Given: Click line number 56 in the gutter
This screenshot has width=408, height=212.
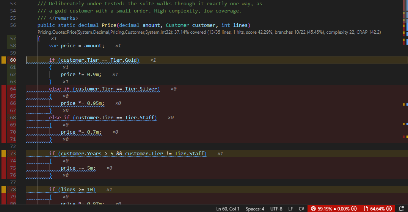Looking at the screenshot, I should [x=13, y=25].
